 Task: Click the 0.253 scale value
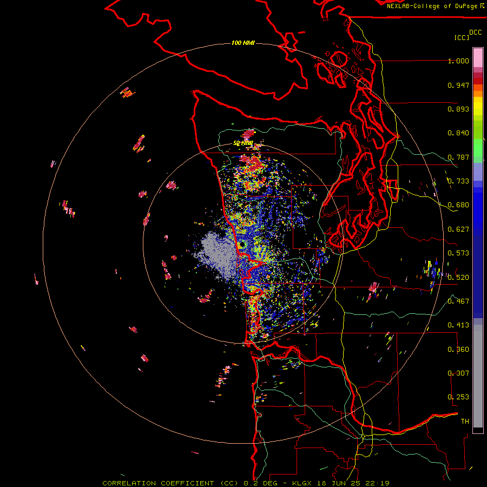tap(458, 397)
